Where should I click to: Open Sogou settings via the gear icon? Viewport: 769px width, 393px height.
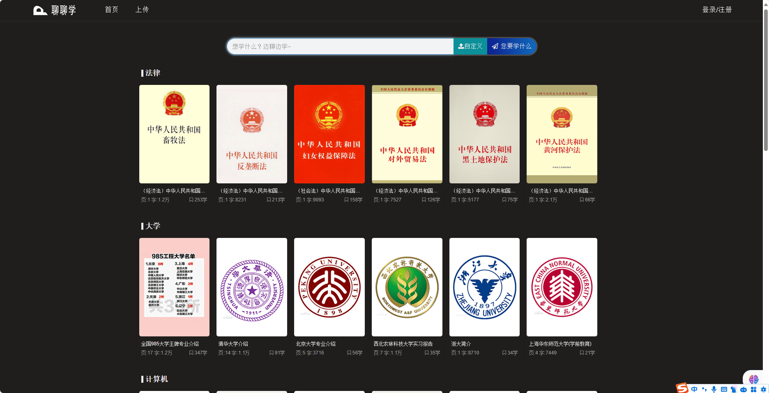tap(763, 389)
